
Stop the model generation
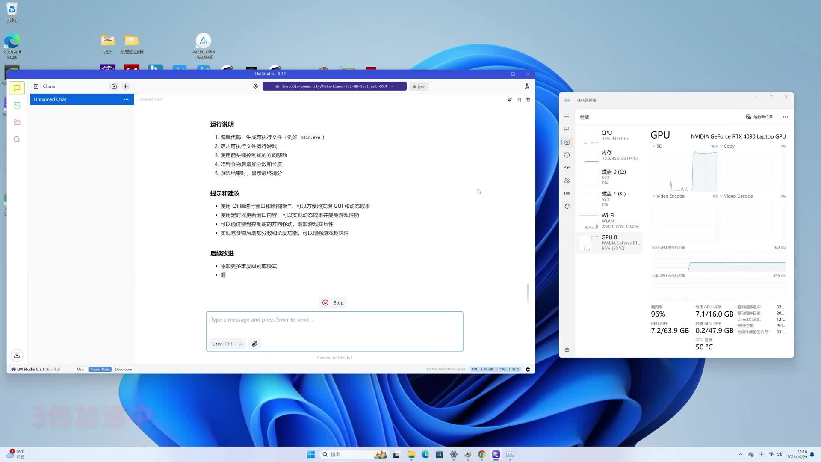333,303
